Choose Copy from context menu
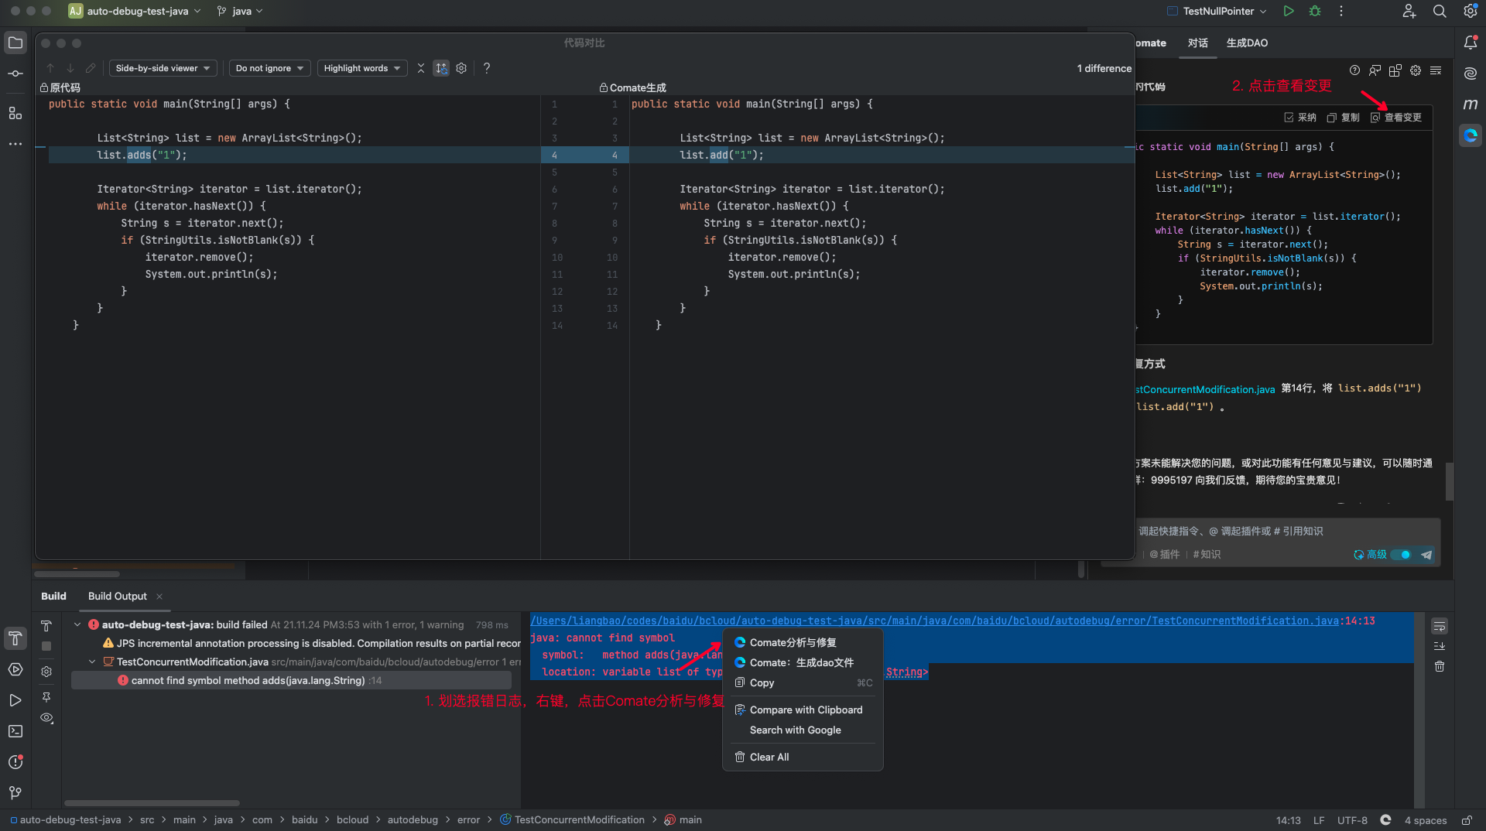The image size is (1486, 831). pyautogui.click(x=803, y=682)
